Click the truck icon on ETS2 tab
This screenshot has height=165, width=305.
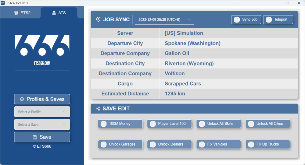pos(16,13)
